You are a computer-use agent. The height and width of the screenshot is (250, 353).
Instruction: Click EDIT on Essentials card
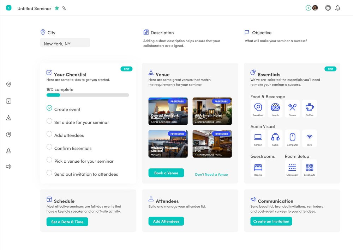click(x=330, y=69)
